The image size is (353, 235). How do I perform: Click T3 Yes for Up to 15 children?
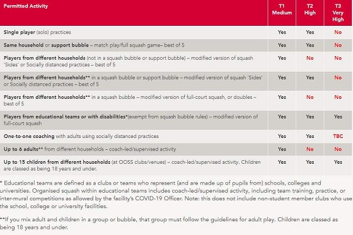tap(338, 162)
